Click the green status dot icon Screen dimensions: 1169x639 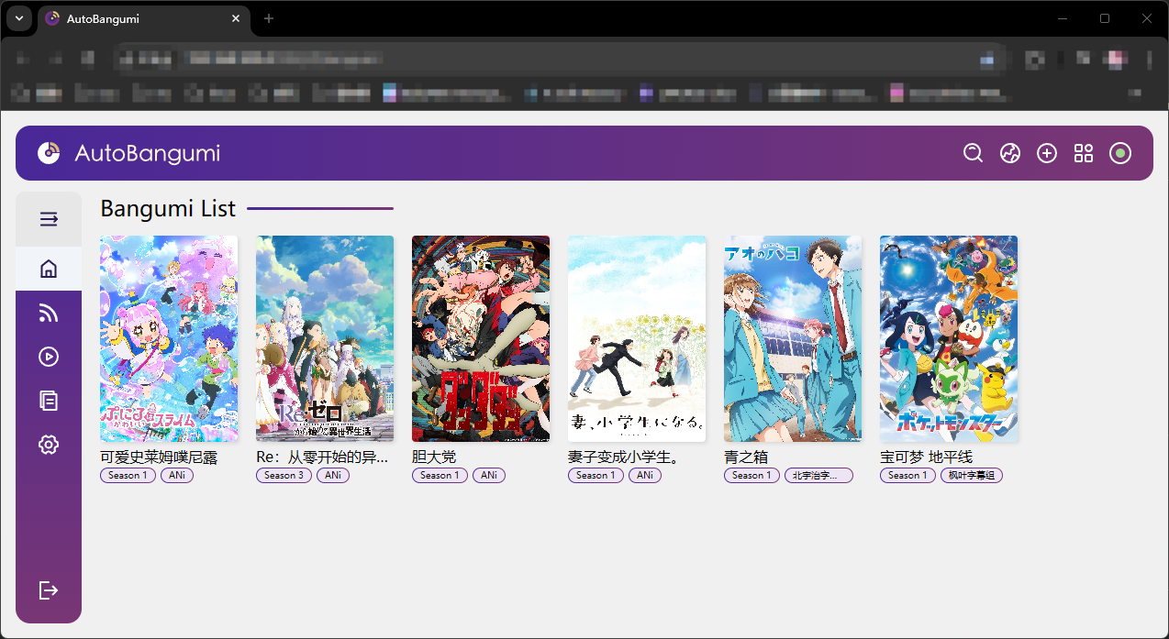tap(1120, 153)
